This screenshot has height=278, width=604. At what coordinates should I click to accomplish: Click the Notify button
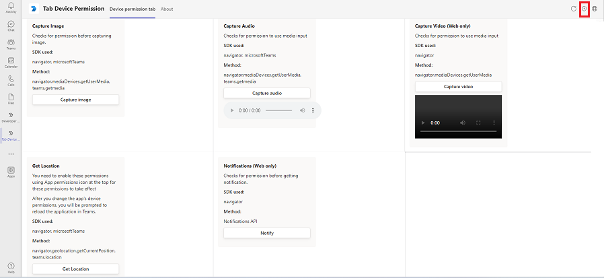click(x=266, y=233)
